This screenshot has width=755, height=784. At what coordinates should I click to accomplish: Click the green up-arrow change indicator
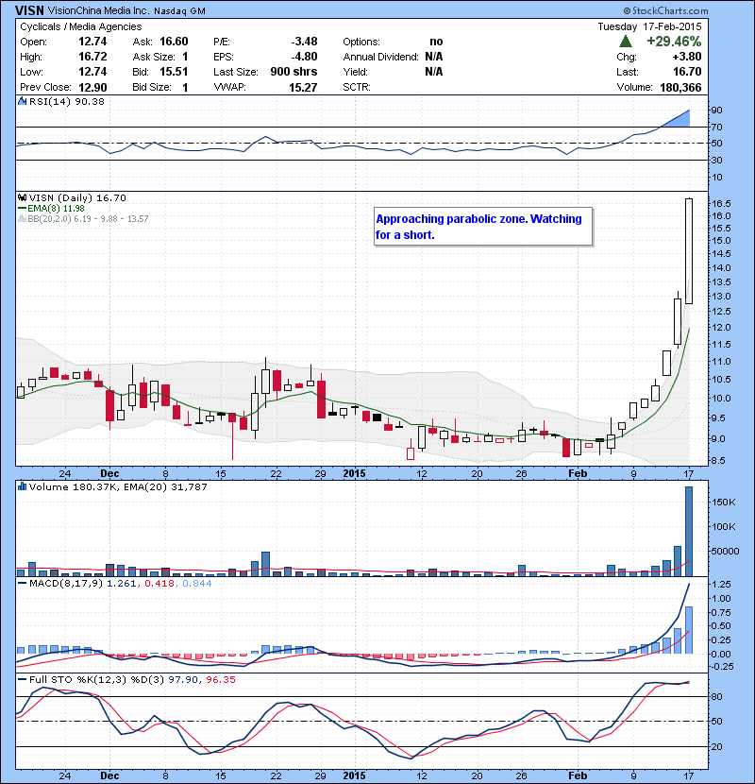pos(625,42)
